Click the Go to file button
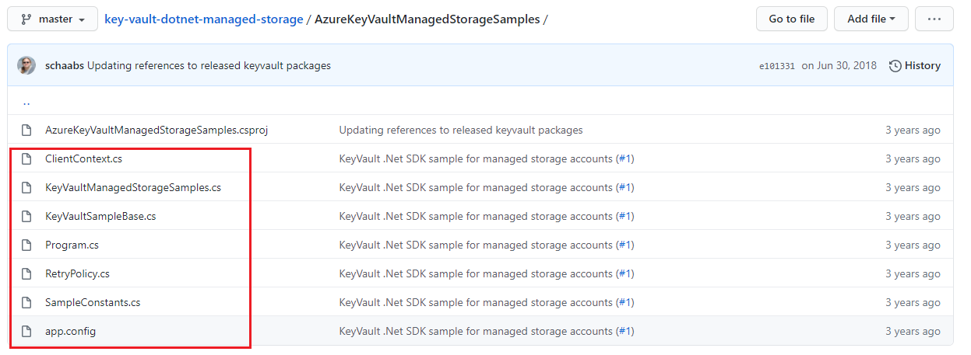 click(791, 19)
